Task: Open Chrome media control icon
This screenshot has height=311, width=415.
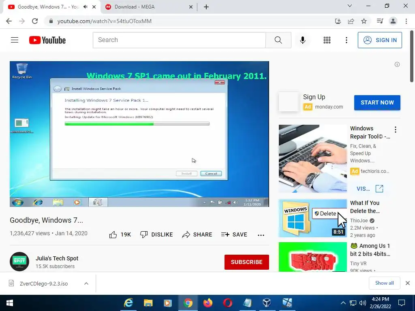Action: point(380,21)
